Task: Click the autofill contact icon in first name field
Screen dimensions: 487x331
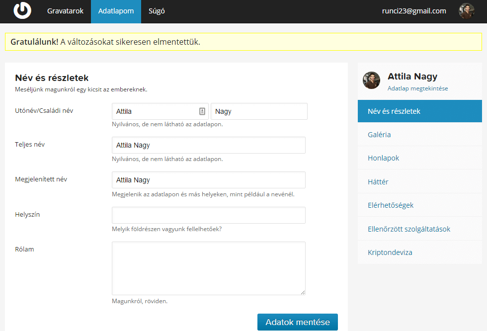Action: point(202,111)
